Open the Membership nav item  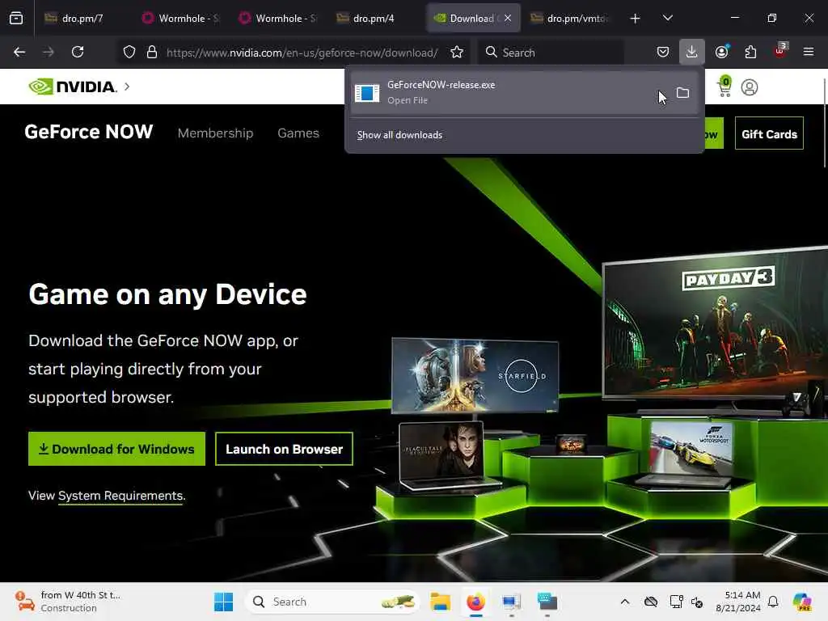pyautogui.click(x=215, y=133)
